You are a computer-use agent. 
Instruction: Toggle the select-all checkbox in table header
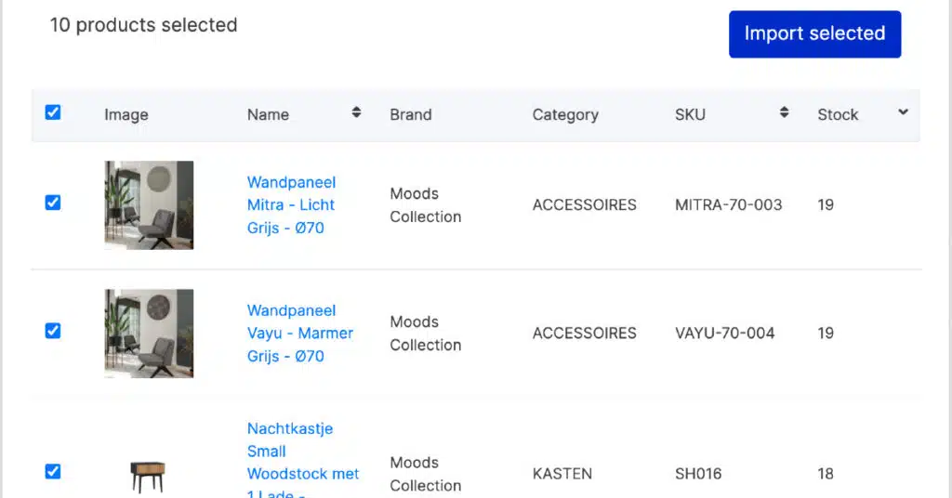[x=53, y=112]
